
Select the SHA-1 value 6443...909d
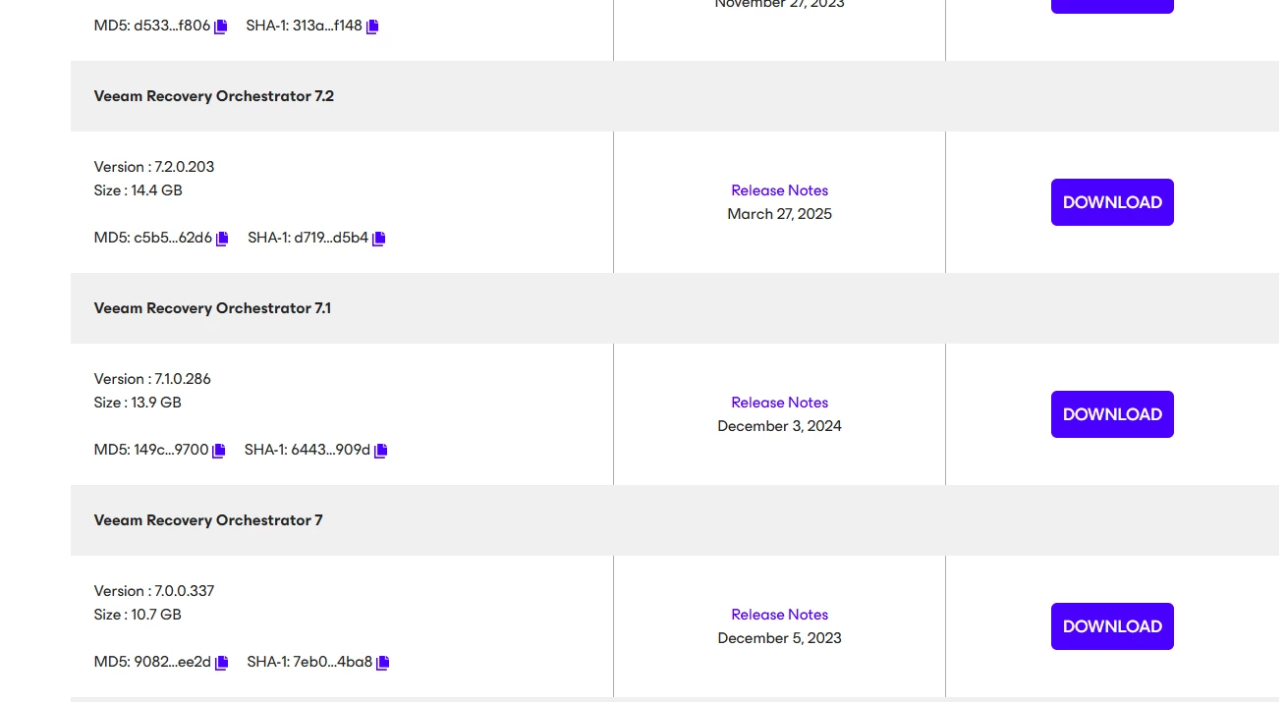[x=330, y=450]
